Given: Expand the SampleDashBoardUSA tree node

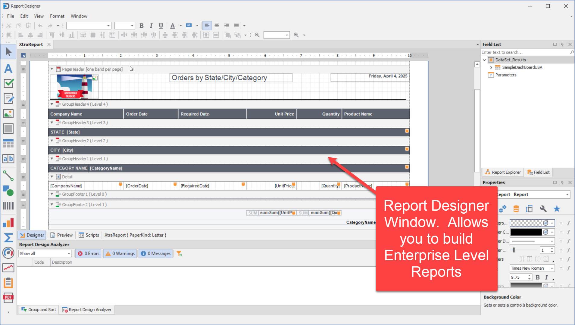Looking at the screenshot, I should [491, 67].
